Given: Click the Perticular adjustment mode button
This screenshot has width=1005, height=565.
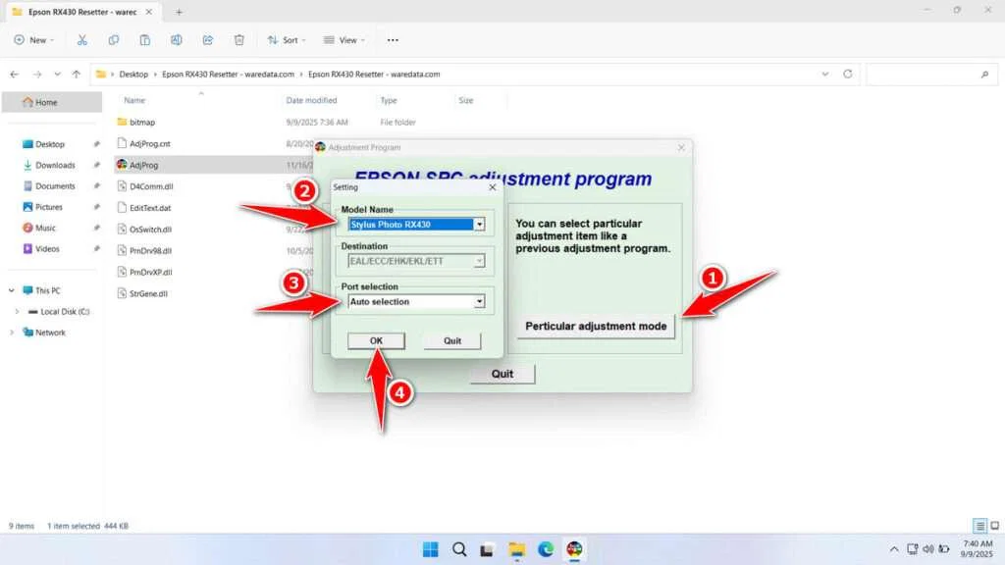Looking at the screenshot, I should click(596, 327).
